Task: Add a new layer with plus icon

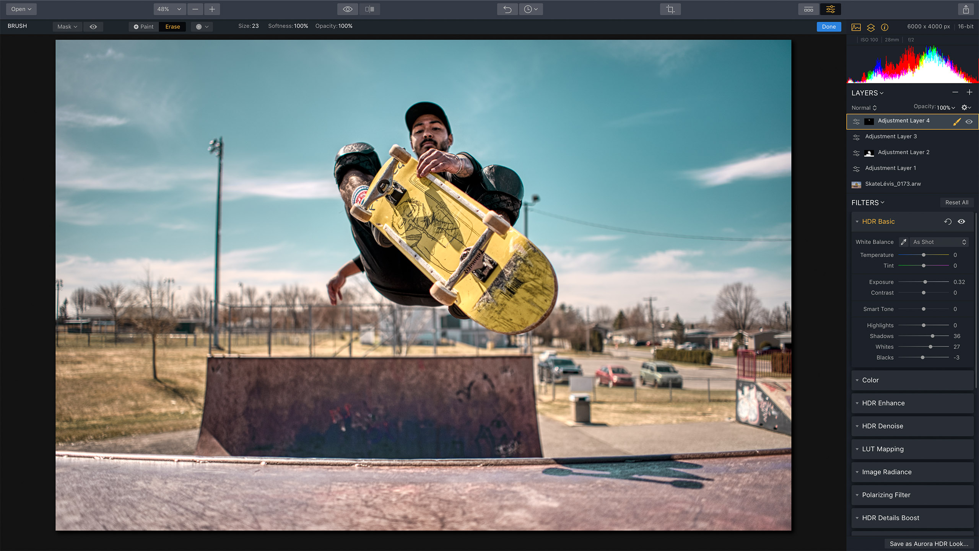Action: point(969,92)
